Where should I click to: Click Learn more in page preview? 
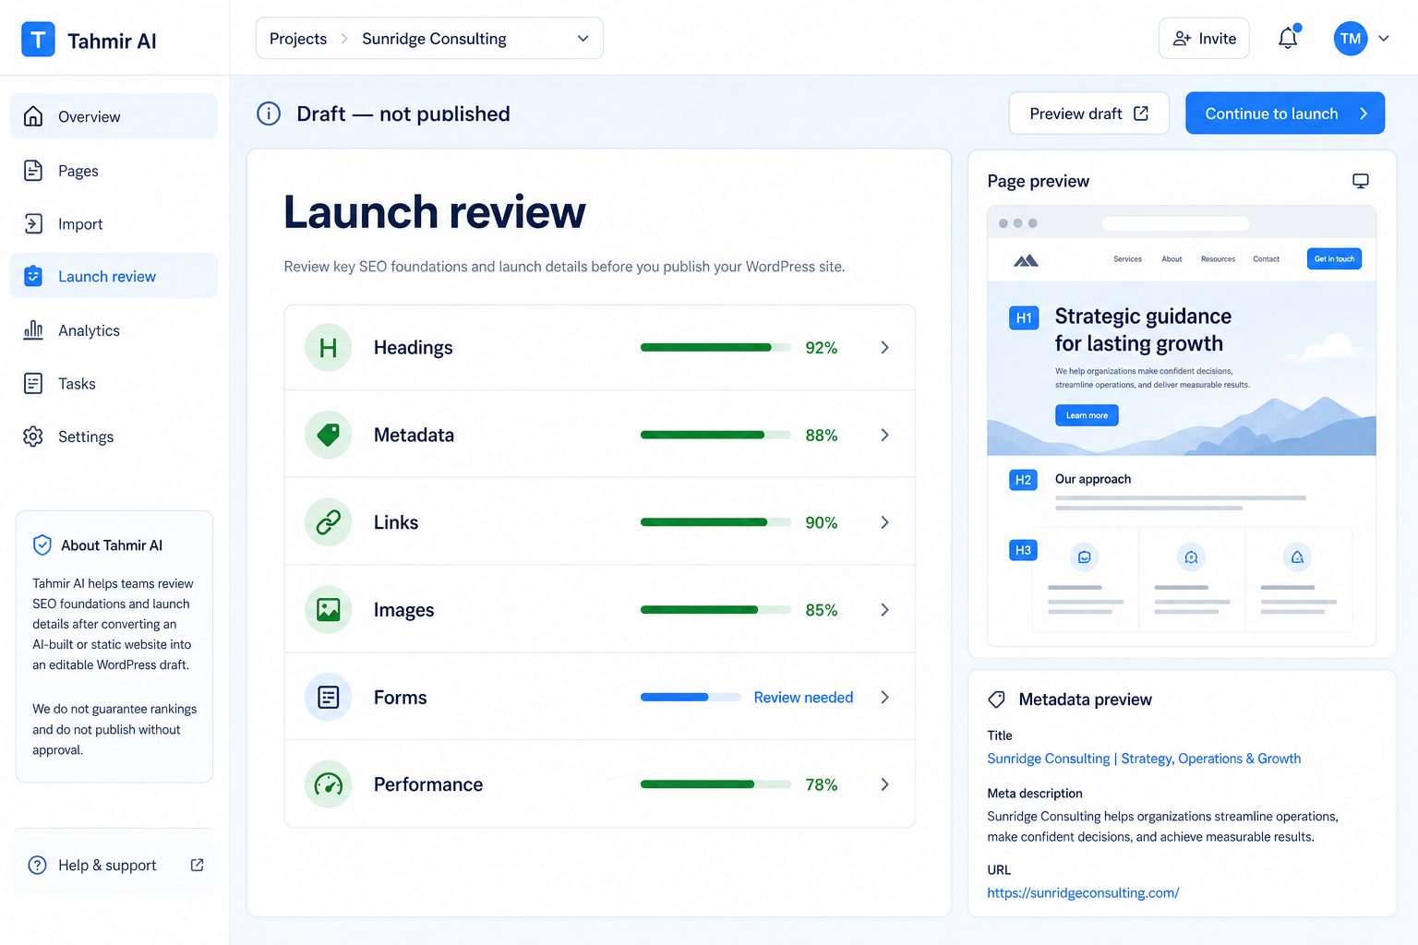(x=1087, y=415)
